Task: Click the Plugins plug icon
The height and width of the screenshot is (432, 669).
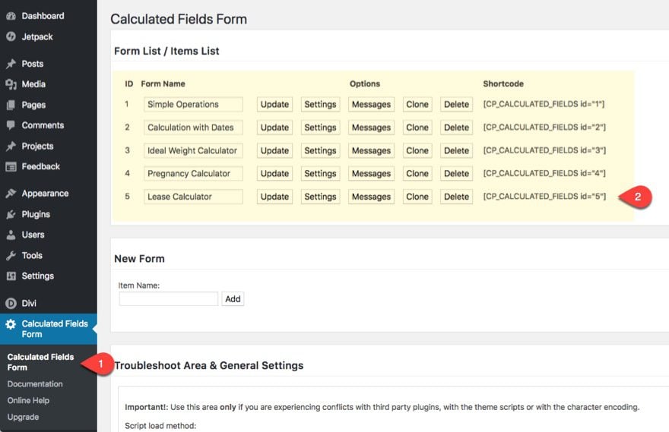Action: coord(11,214)
